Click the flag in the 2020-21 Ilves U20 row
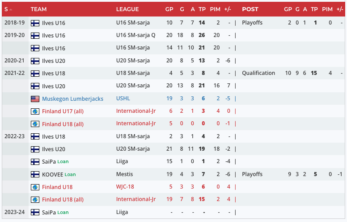347x222 pixels. pyautogui.click(x=35, y=61)
